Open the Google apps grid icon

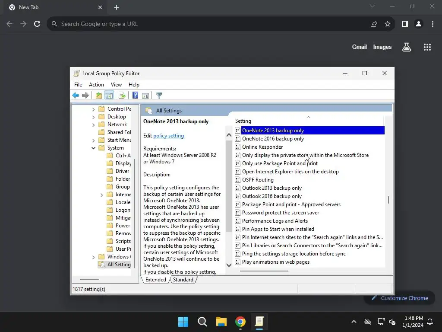tap(427, 47)
